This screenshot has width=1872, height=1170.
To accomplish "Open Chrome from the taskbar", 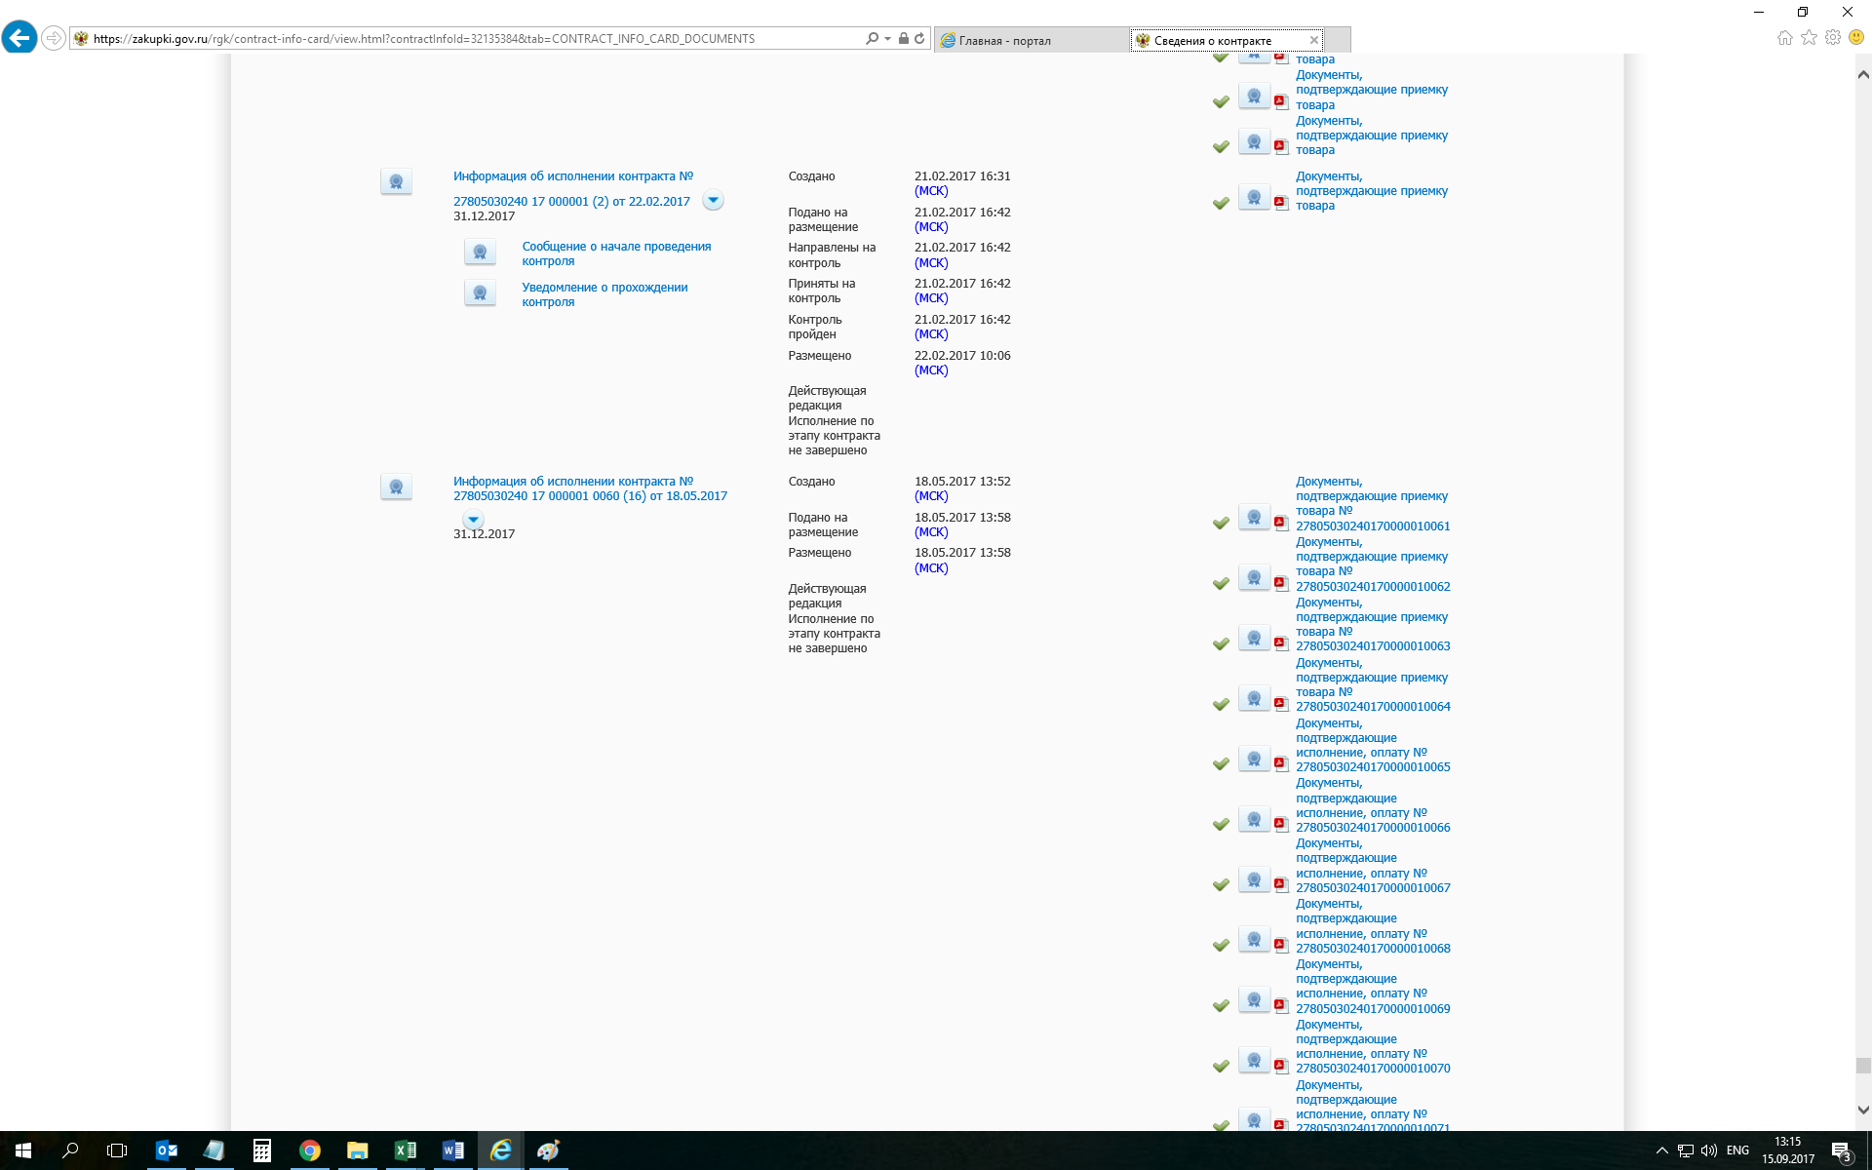I will (x=309, y=1150).
